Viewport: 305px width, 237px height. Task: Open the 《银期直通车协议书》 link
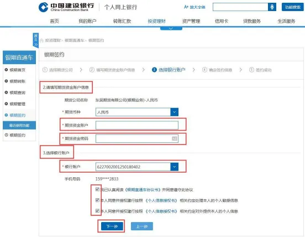143,189
